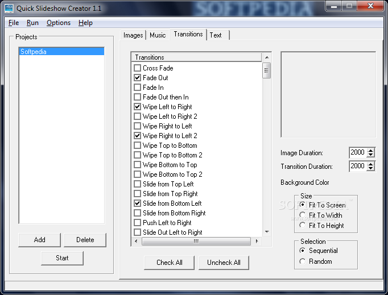Click the Check All button

pyautogui.click(x=170, y=263)
